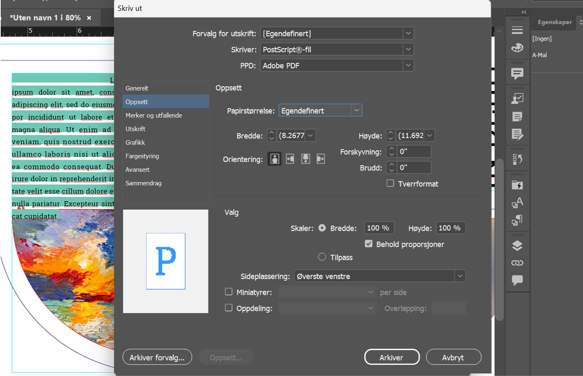583x376 pixels.
Task: Open the panel icon with squares and curved arrow
Action: coord(517,159)
